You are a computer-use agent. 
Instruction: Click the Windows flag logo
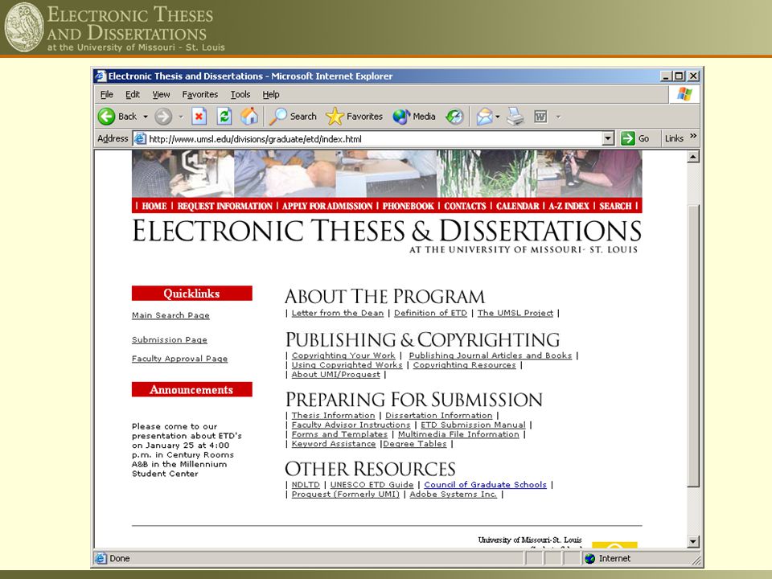[x=684, y=94]
